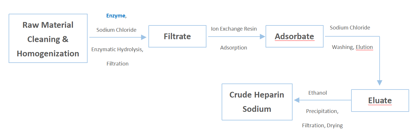This screenshot has height=137, width=416.
Task: Click the Ion Exchange Resin label
Action: pos(234,29)
